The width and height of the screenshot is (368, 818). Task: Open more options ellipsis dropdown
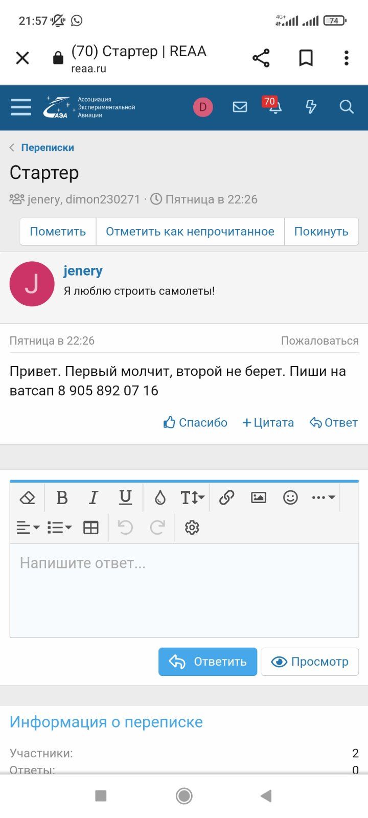[323, 497]
